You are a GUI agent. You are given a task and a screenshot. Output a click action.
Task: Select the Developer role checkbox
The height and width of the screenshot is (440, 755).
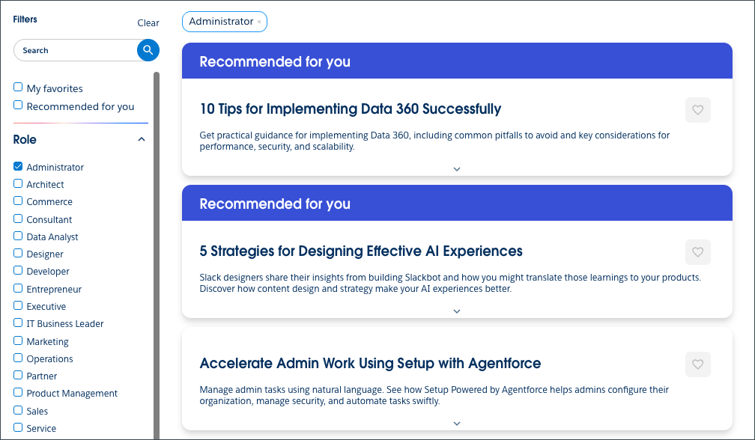(x=18, y=271)
